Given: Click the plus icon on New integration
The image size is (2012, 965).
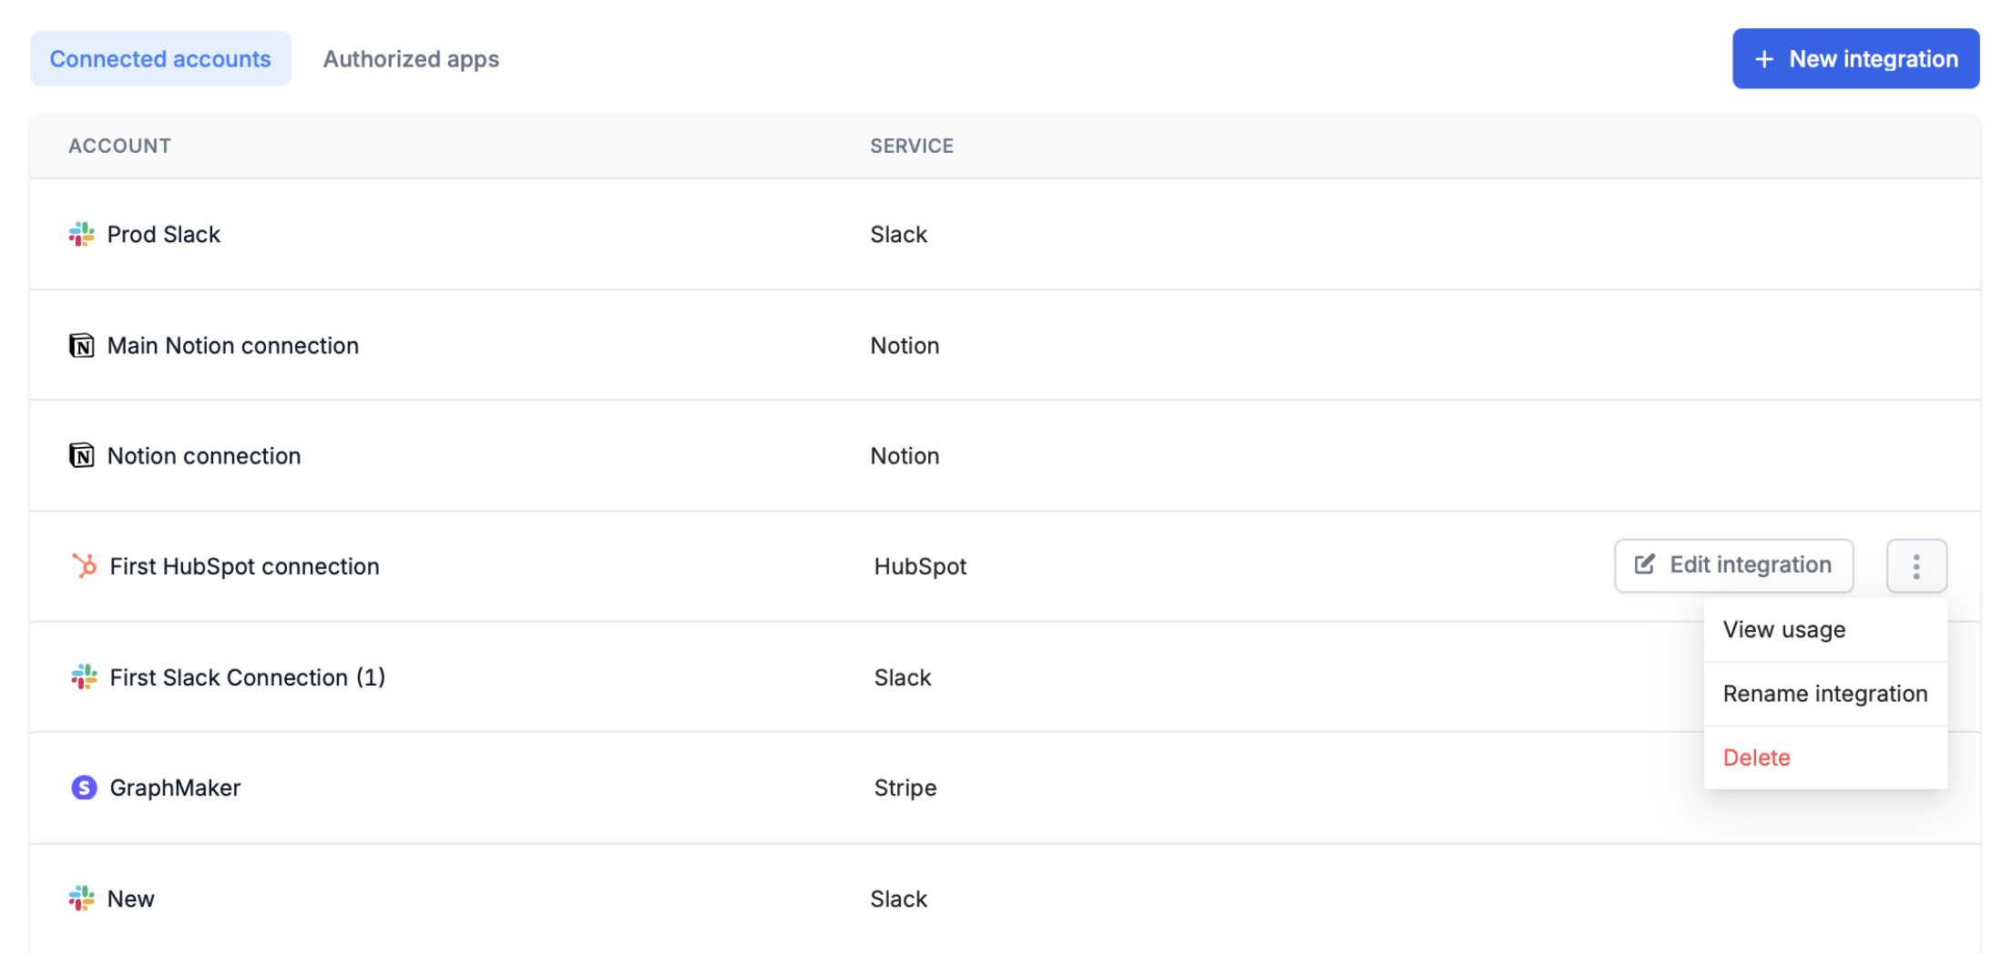Looking at the screenshot, I should 1764,58.
